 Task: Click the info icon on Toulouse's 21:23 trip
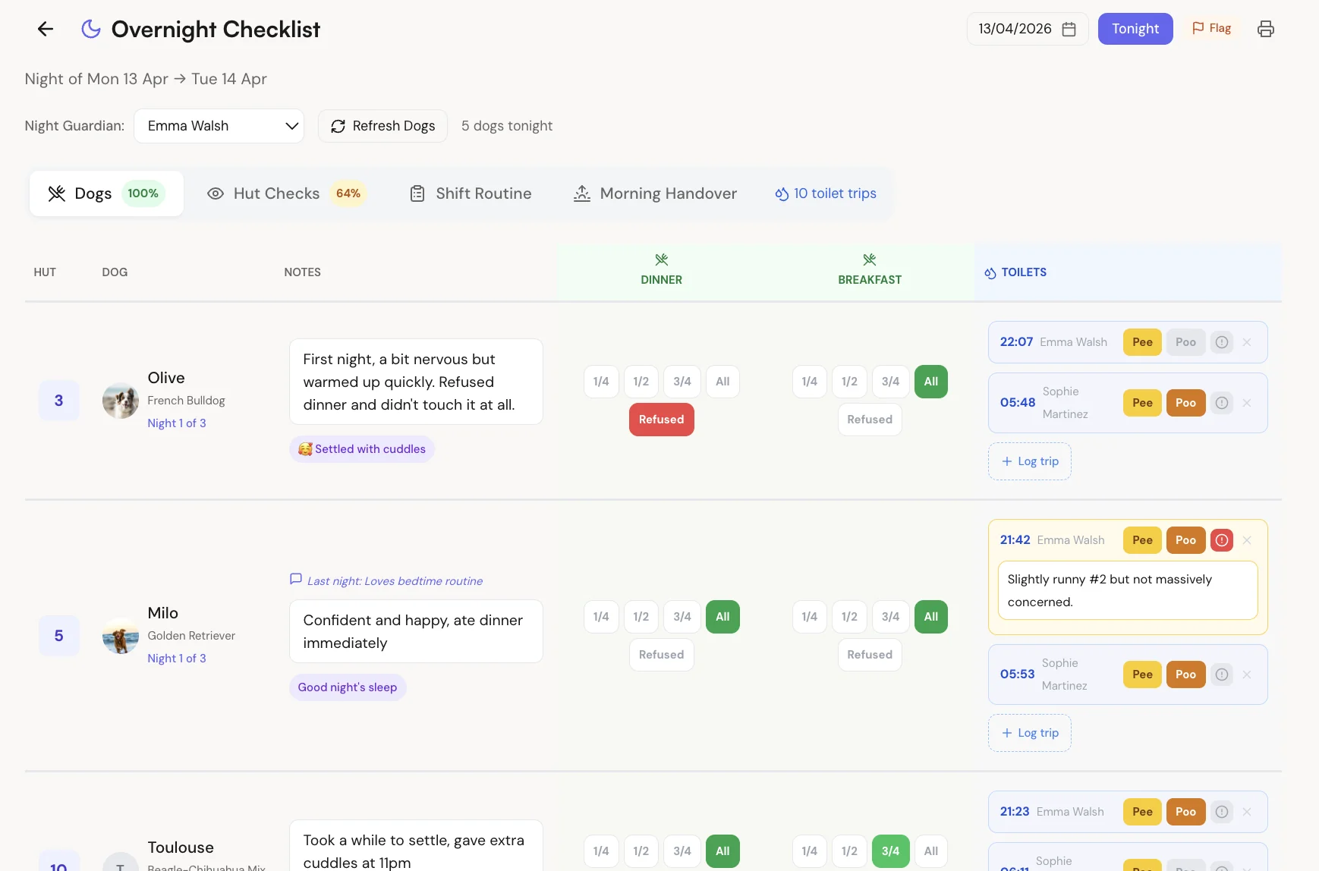pyautogui.click(x=1222, y=812)
